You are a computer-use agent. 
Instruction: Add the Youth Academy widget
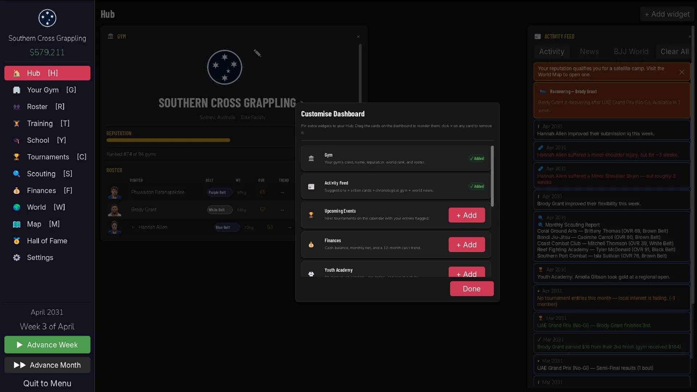466,272
